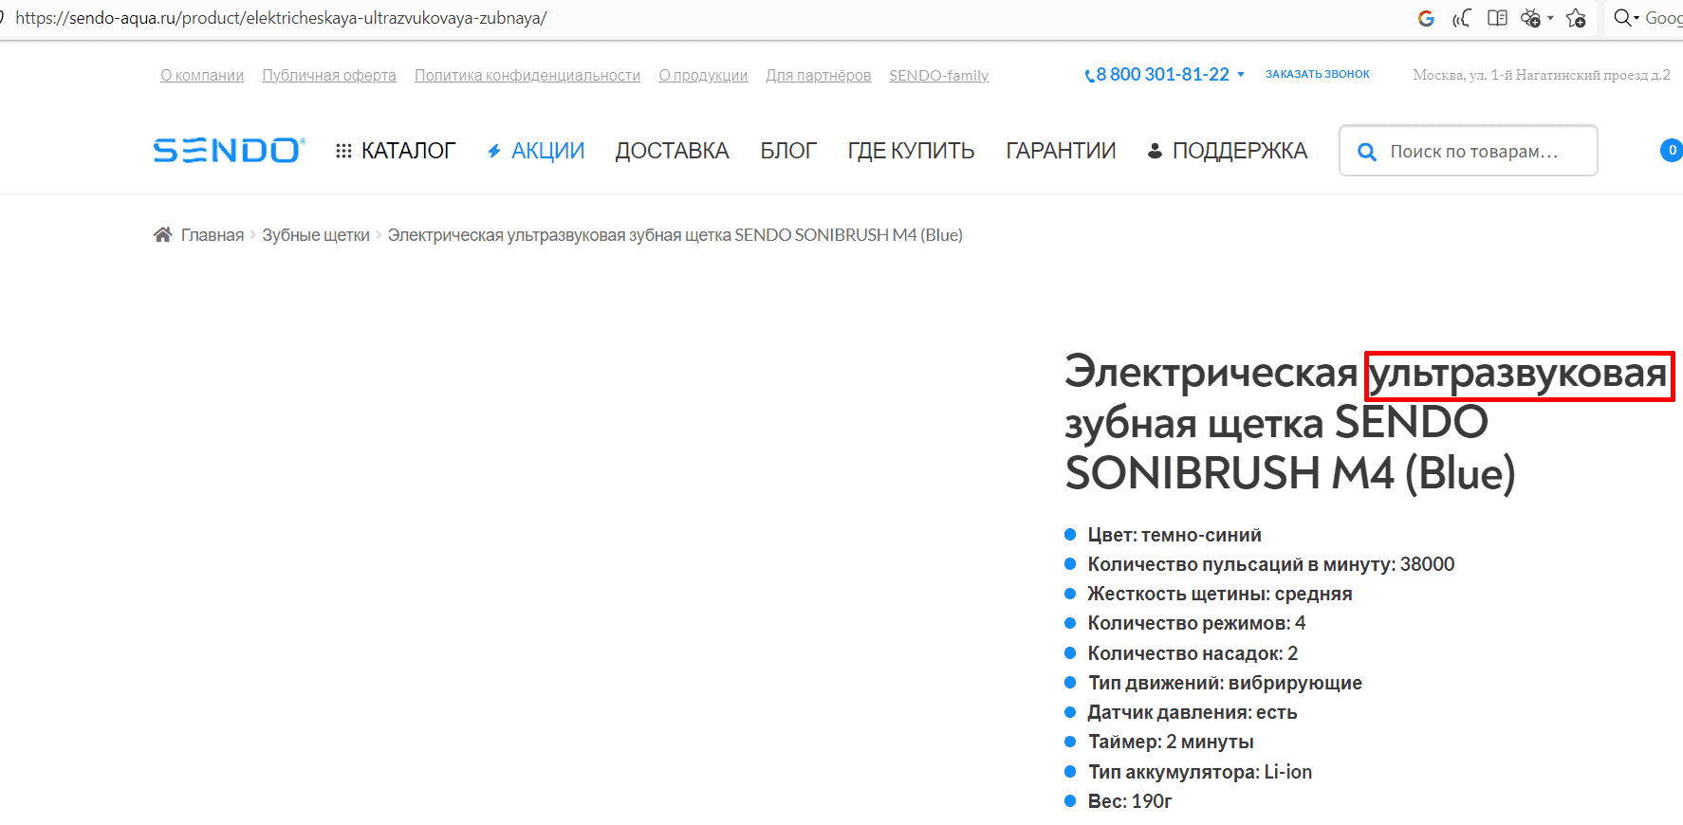Click 'Тип аккумулятора: Li-ion' line
This screenshot has height=825, width=1683.
click(1200, 772)
